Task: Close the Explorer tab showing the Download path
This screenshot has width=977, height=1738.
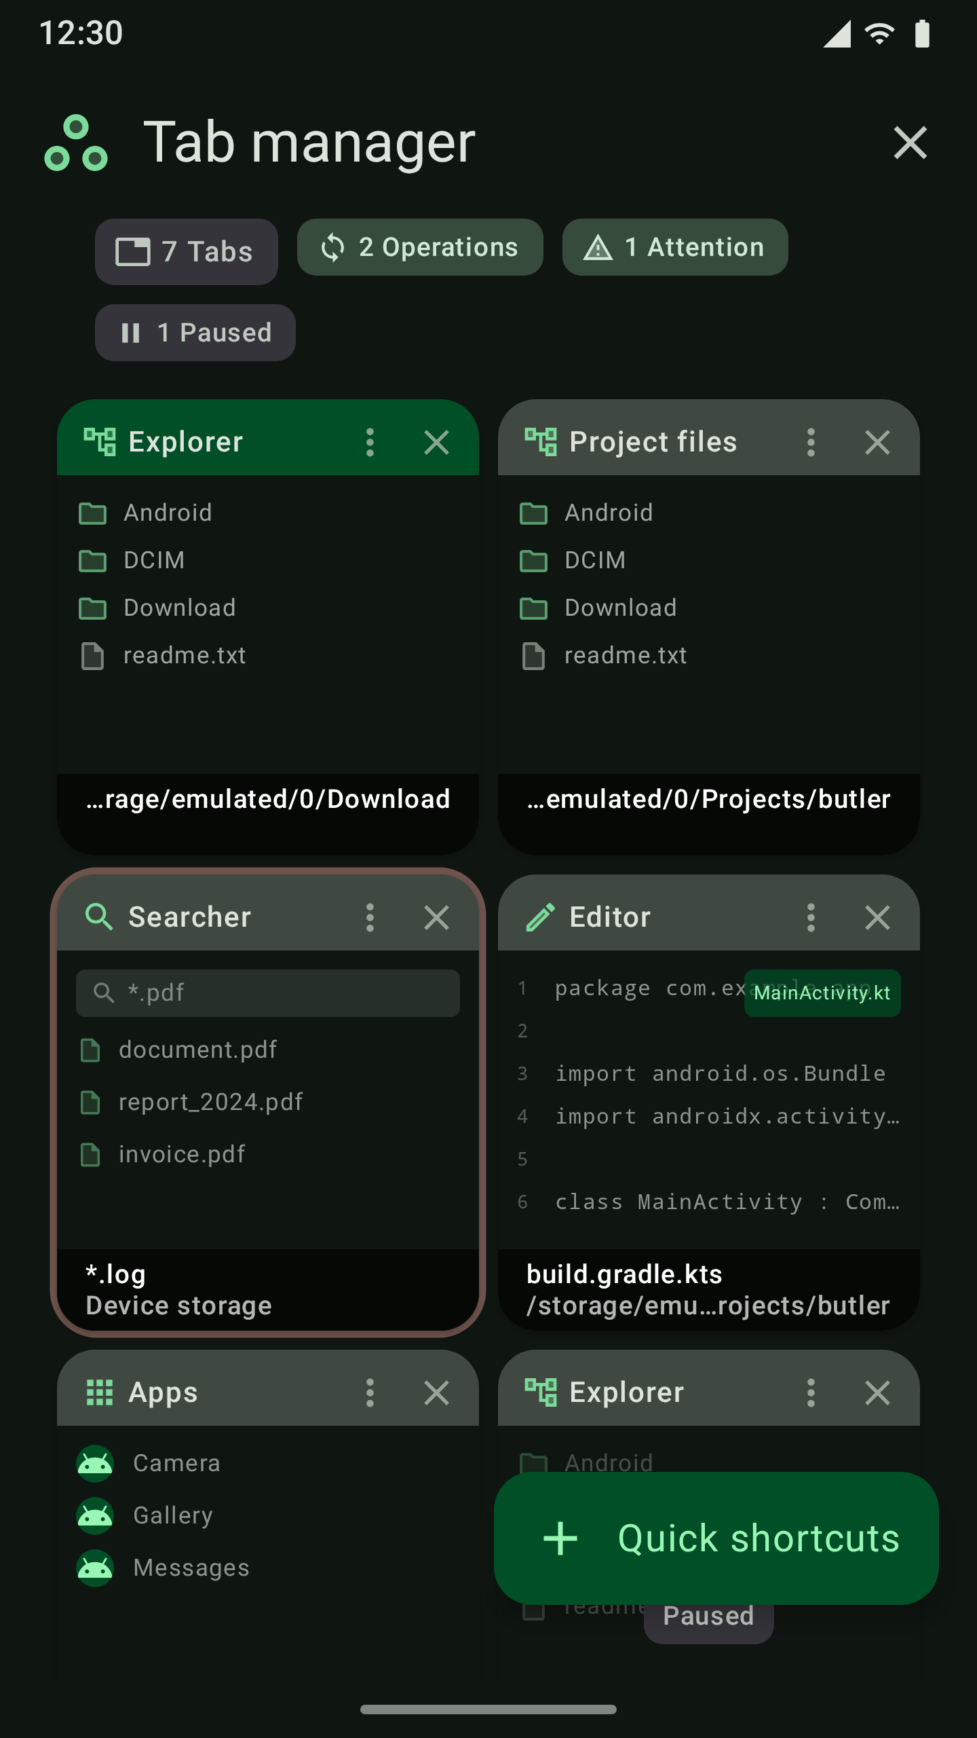Action: click(436, 443)
